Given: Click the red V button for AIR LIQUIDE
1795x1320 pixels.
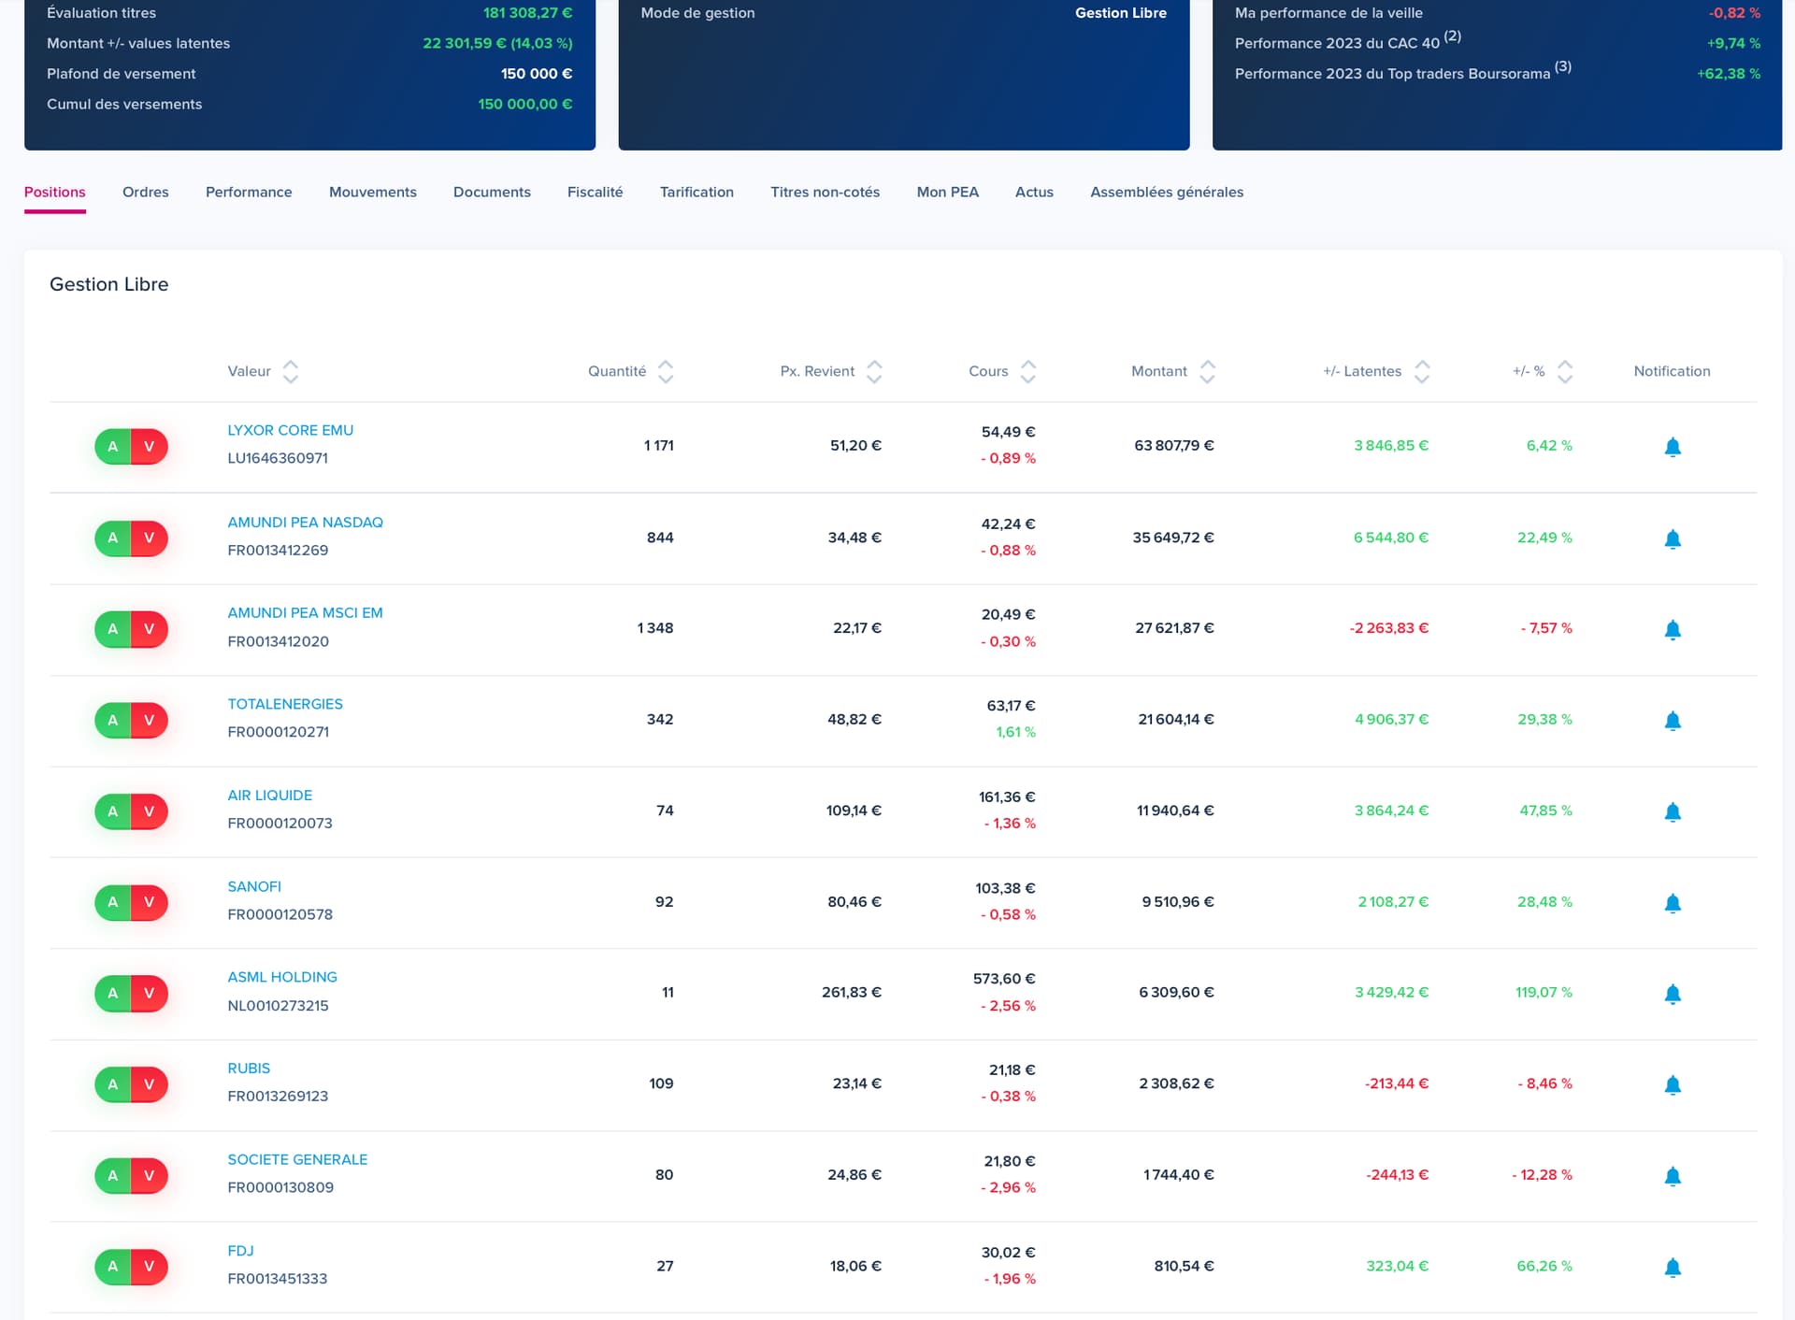Looking at the screenshot, I should (x=149, y=811).
